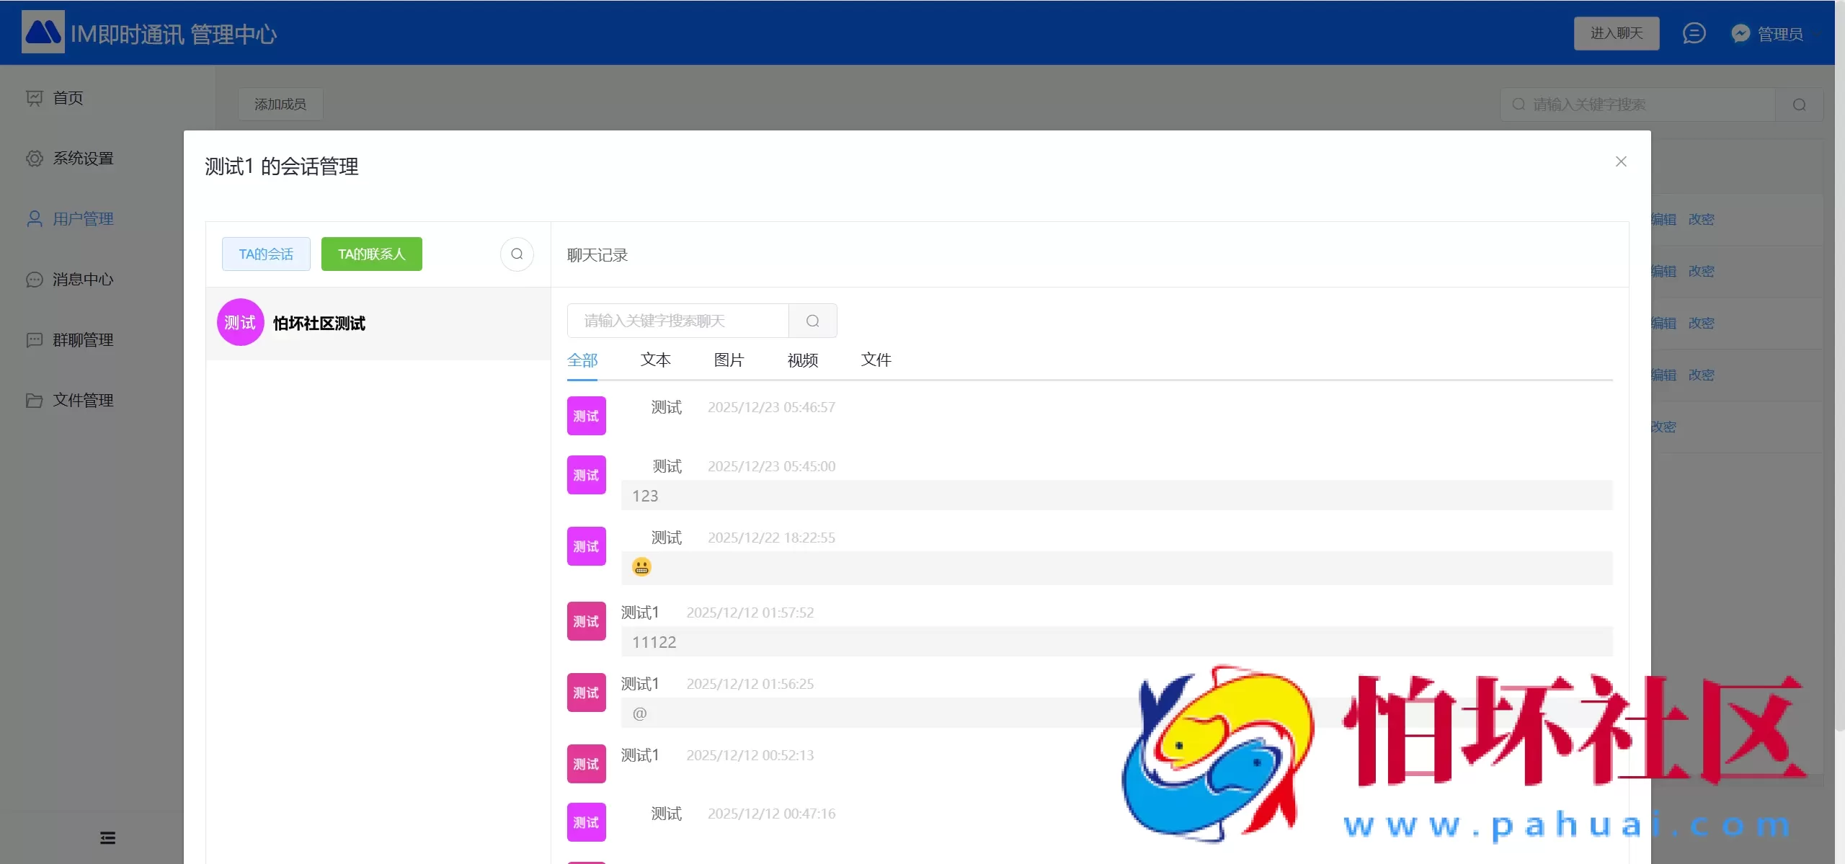
Task: Switch to TA的联系人 button
Action: pos(371,254)
